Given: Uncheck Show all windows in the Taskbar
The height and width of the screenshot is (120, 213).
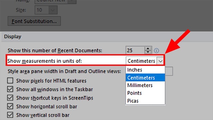Looking at the screenshot, I should click(10, 89).
